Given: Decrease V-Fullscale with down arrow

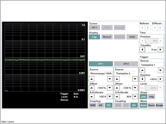Looking at the screenshot, I should tap(135, 97).
